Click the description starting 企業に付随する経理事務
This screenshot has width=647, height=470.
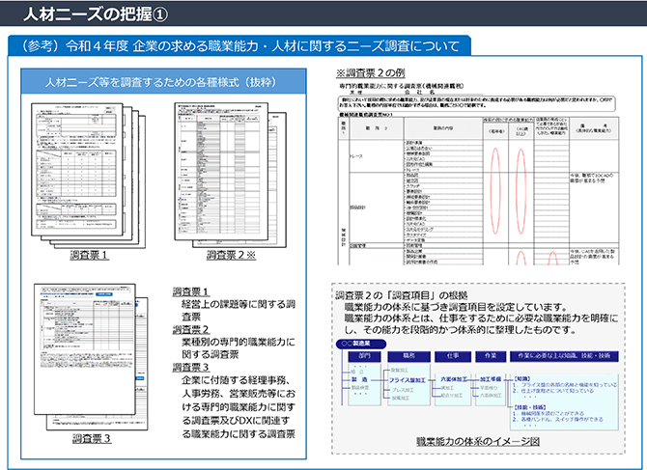(239, 406)
